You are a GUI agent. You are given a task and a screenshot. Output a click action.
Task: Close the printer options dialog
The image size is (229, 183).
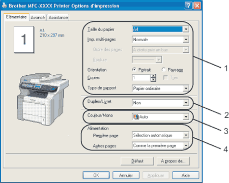197,6
